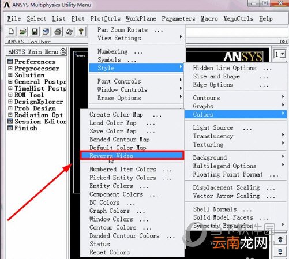Click the Open file folder icon
Screen dimensions: 289x259
22,31
